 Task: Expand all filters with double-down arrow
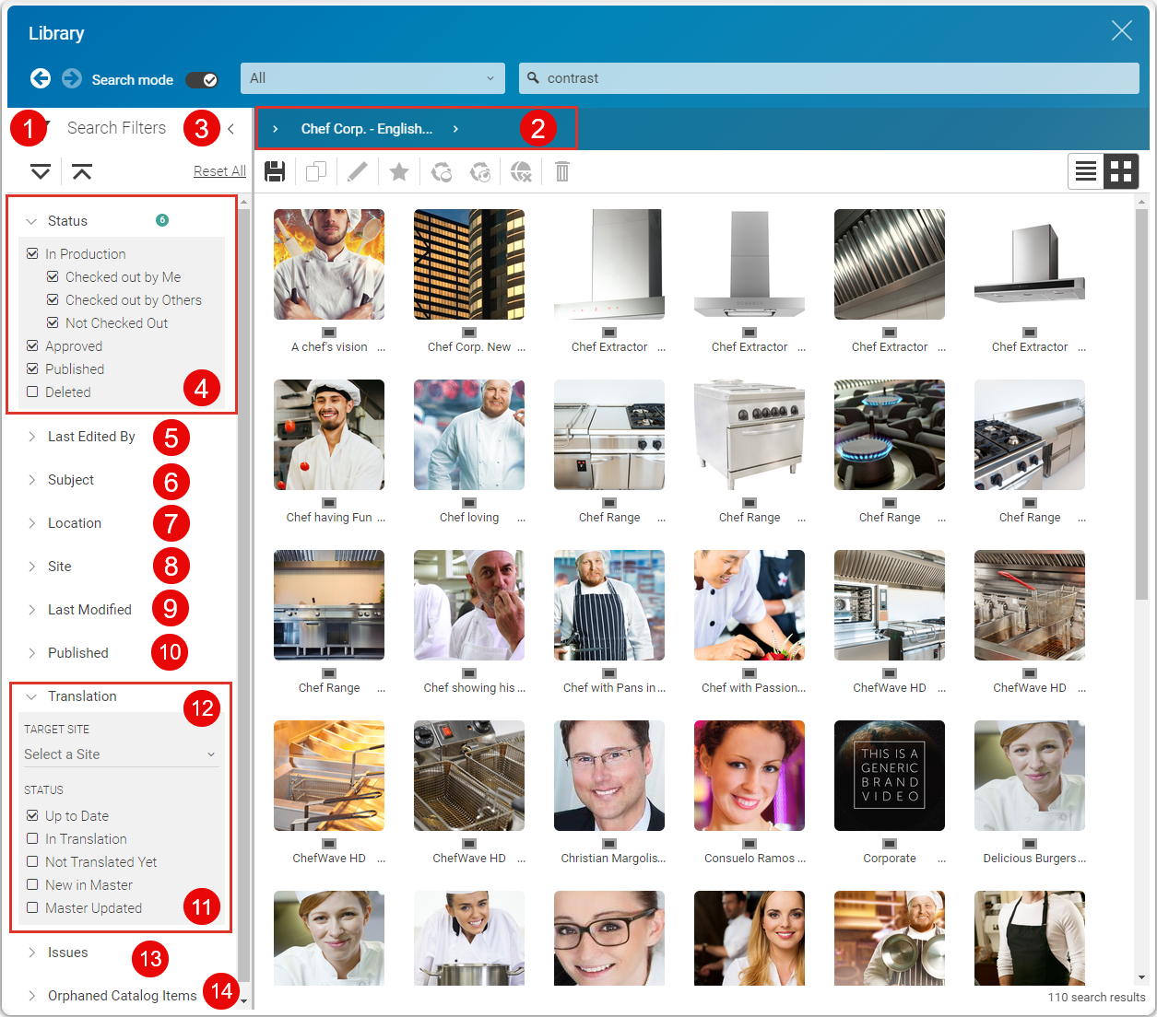coord(41,171)
